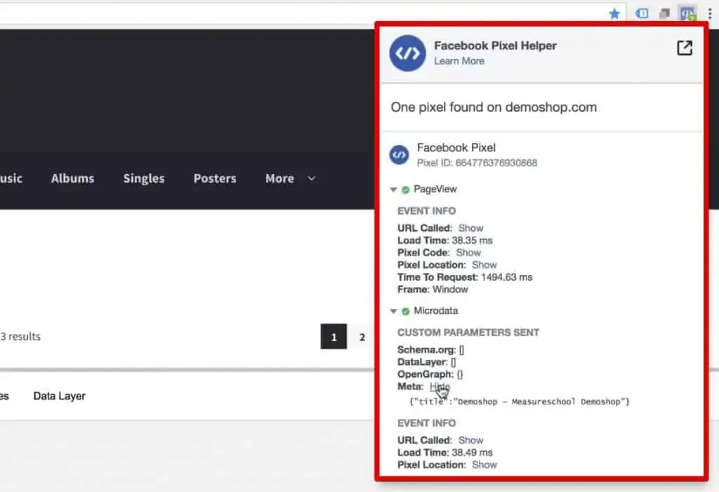This screenshot has width=719, height=492.
Task: Click PageView's green status checkmark
Action: tap(407, 189)
